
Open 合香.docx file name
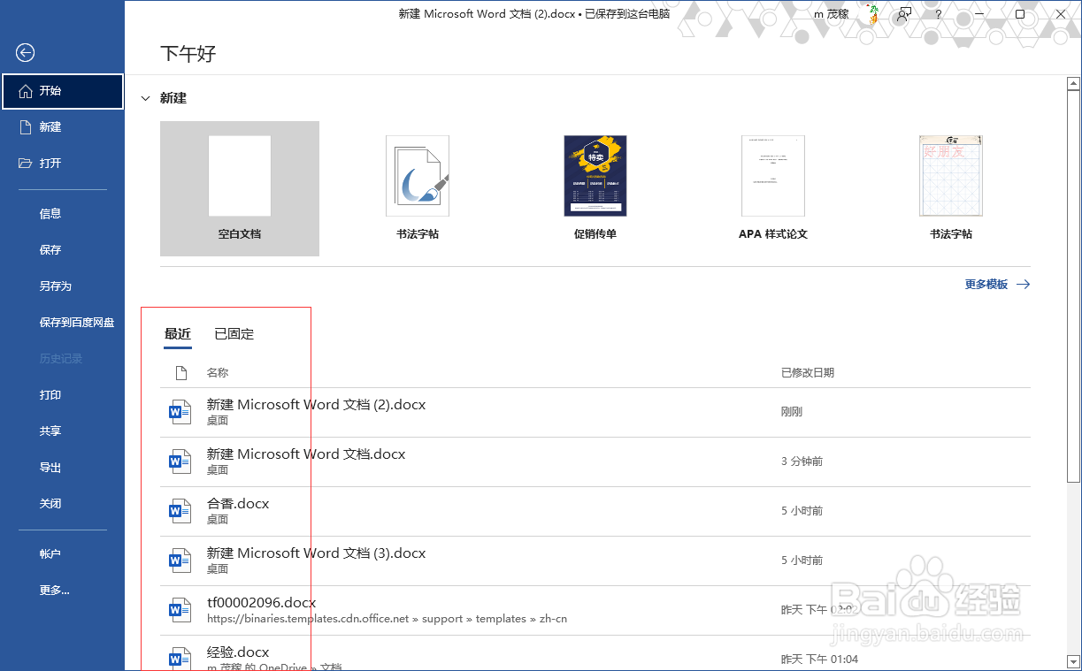click(238, 504)
